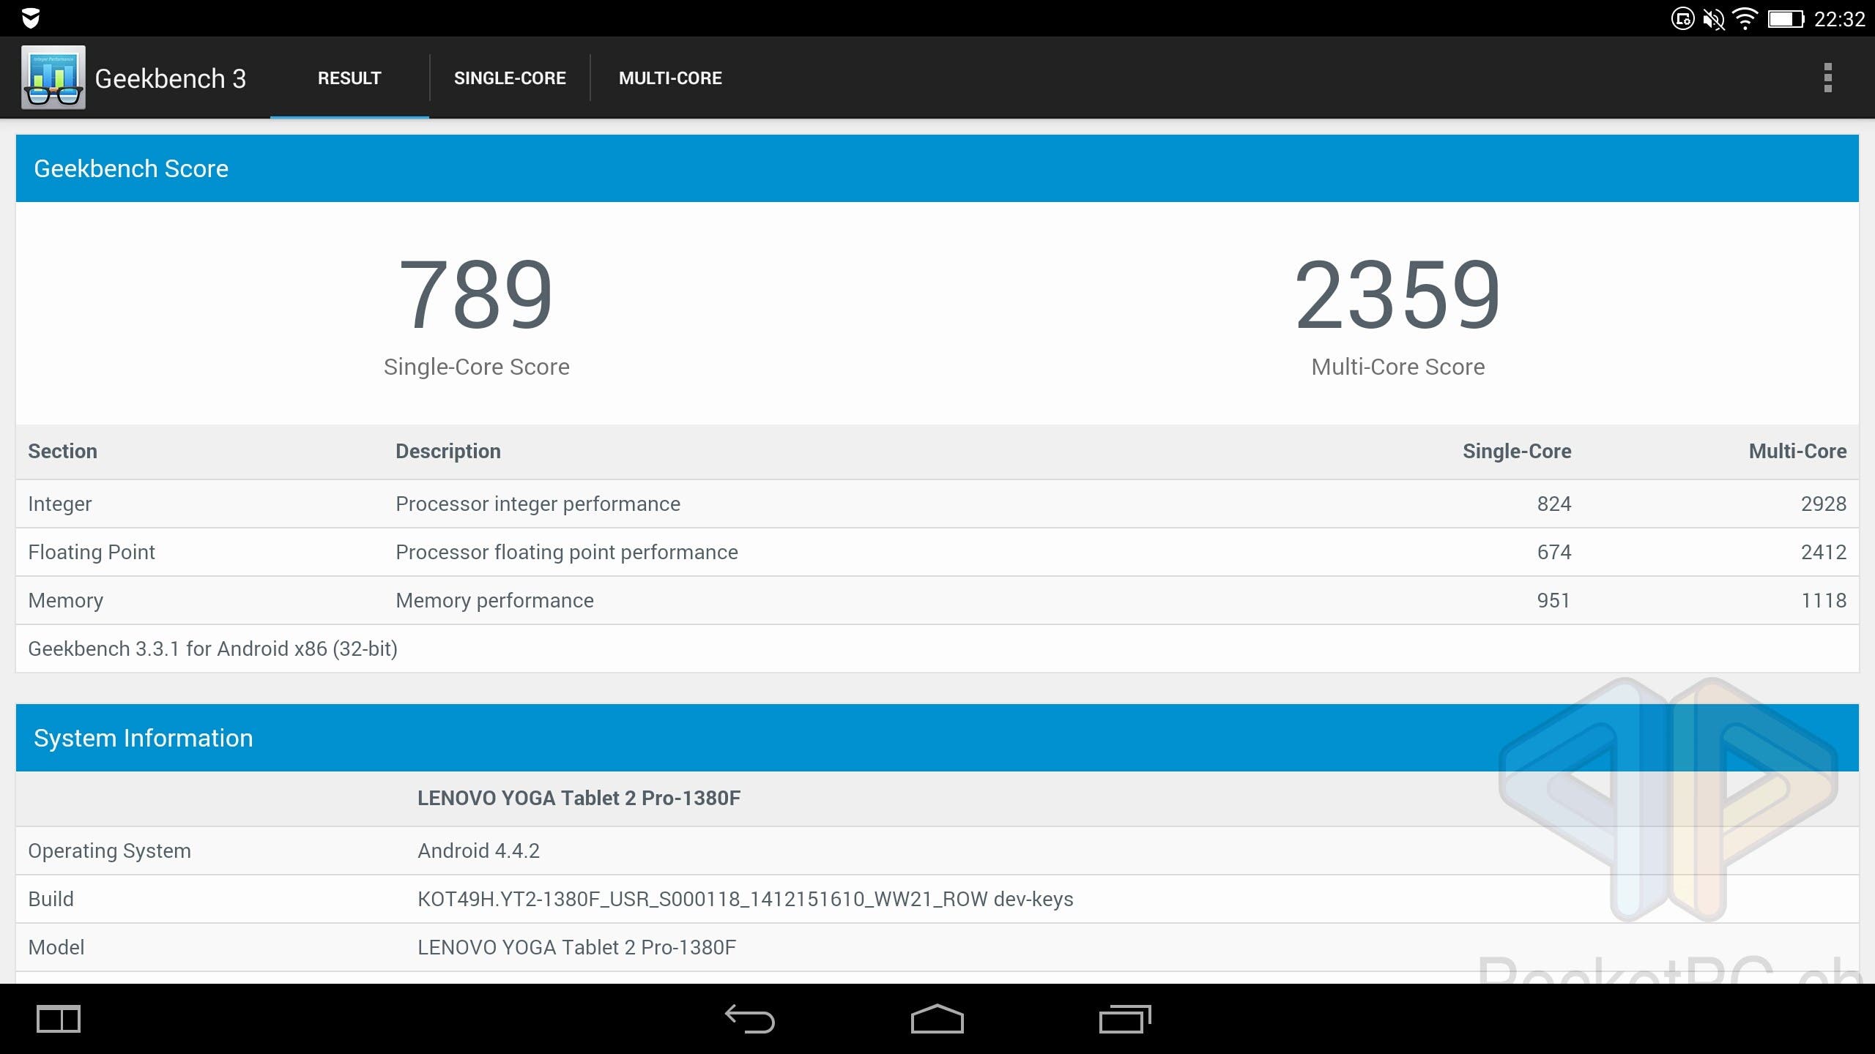Tap the muted sound status icon
1875x1054 pixels.
1713,18
